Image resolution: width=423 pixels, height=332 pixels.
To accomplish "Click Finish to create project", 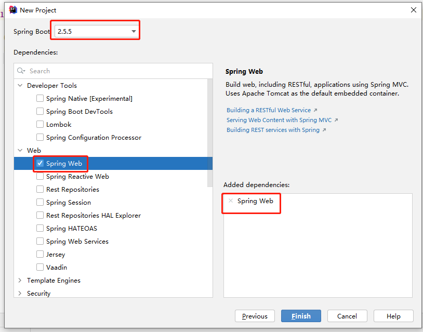I will click(x=301, y=316).
